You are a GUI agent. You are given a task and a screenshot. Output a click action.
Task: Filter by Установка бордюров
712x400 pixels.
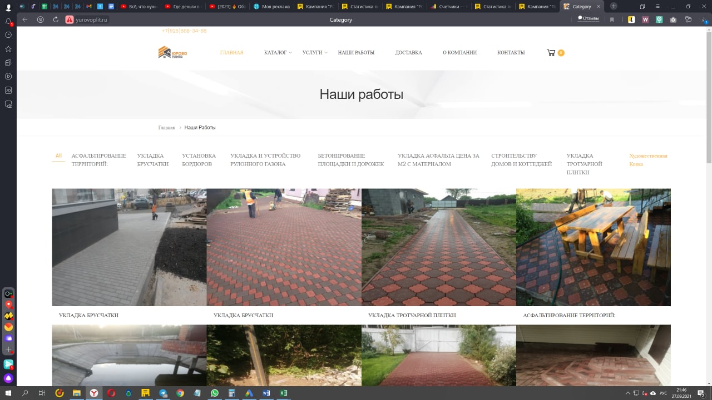199,160
